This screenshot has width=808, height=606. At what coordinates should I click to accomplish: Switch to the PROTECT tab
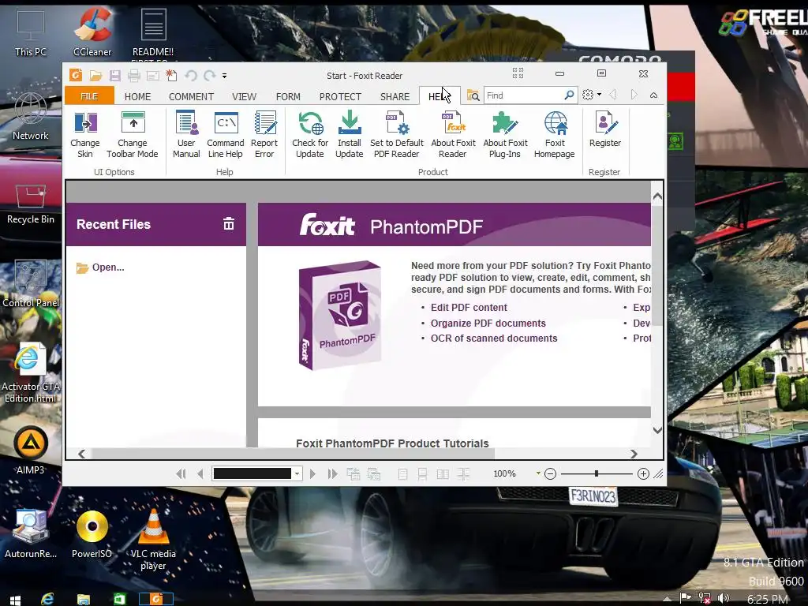(340, 96)
